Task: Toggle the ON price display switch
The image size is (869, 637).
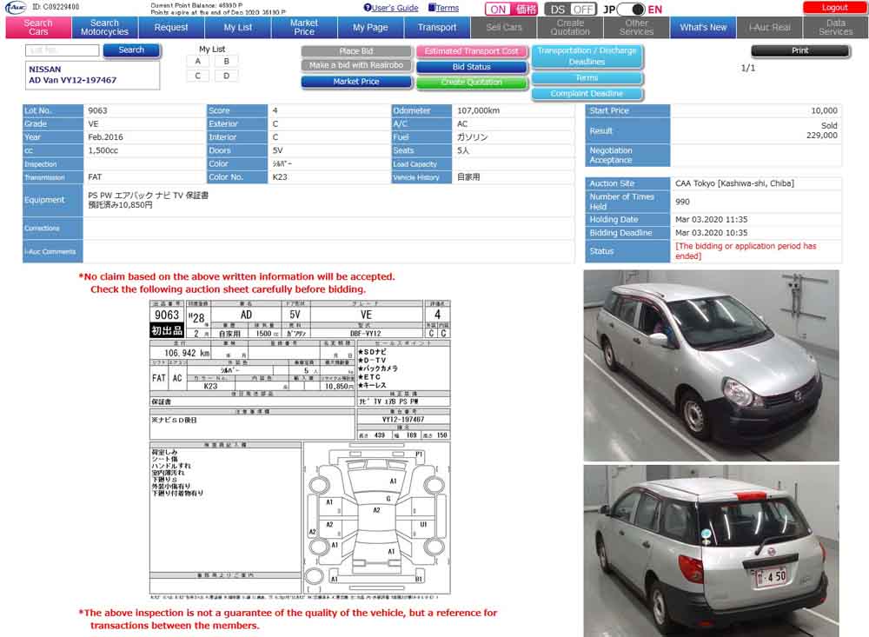Action: (511, 10)
